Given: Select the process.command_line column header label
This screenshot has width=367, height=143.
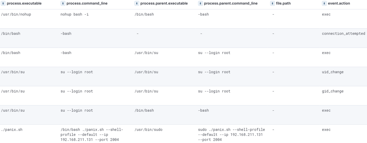Looking at the screenshot, I should [x=87, y=3].
